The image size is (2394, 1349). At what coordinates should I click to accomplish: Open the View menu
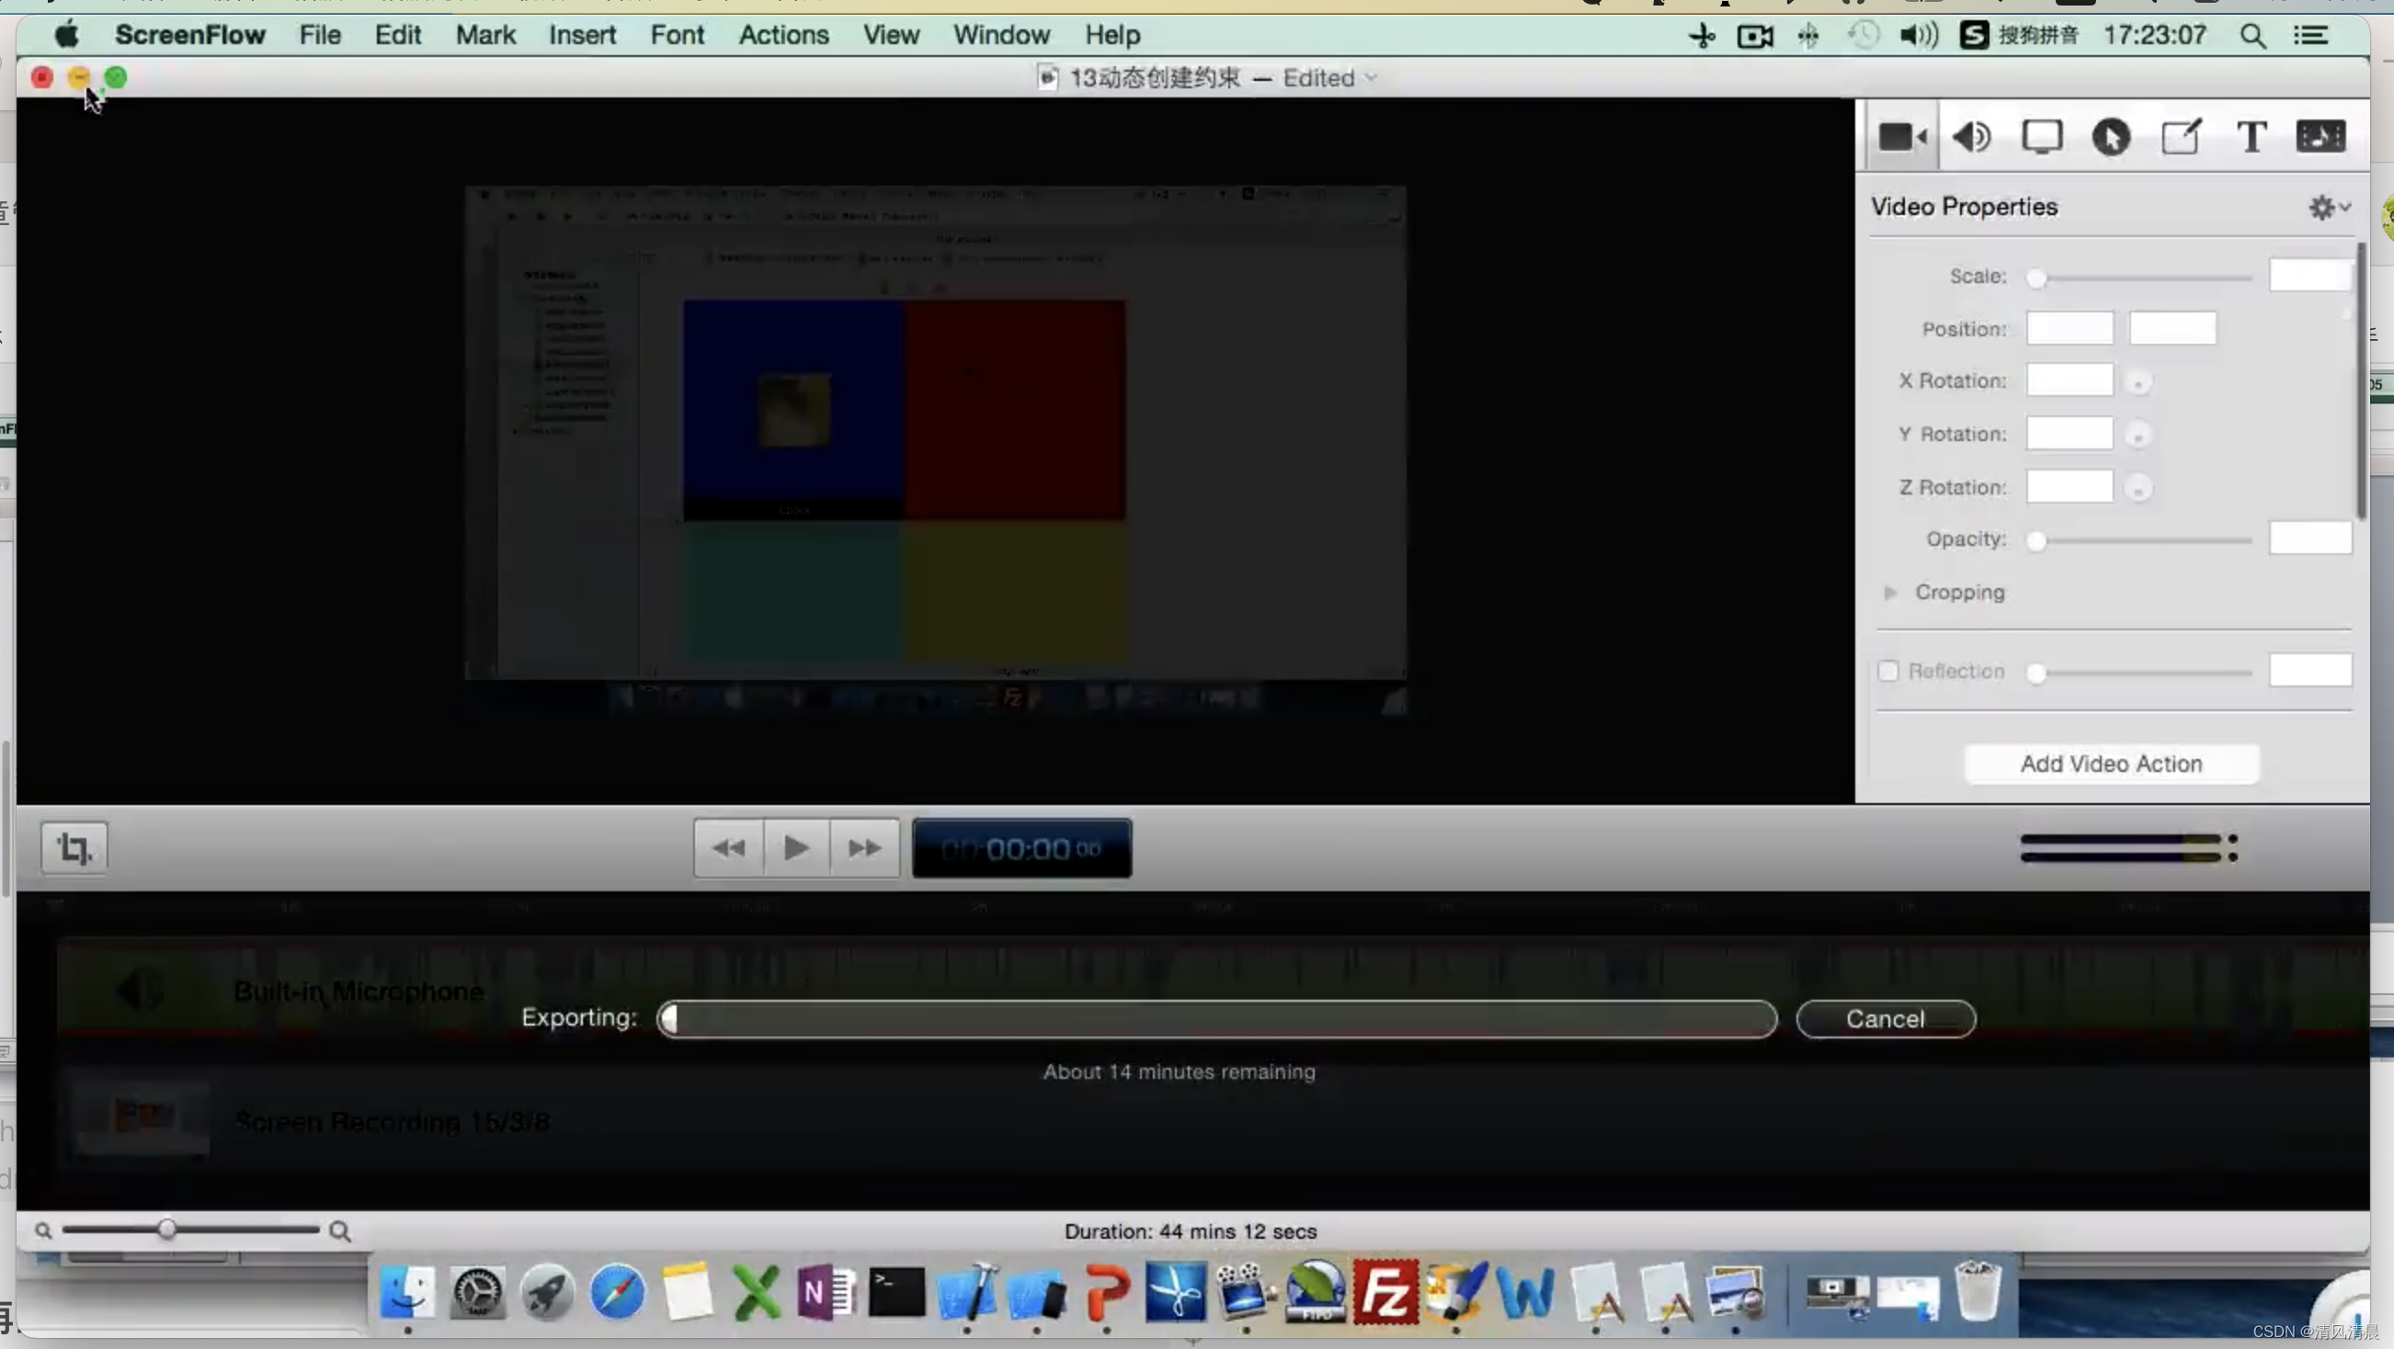891,33
